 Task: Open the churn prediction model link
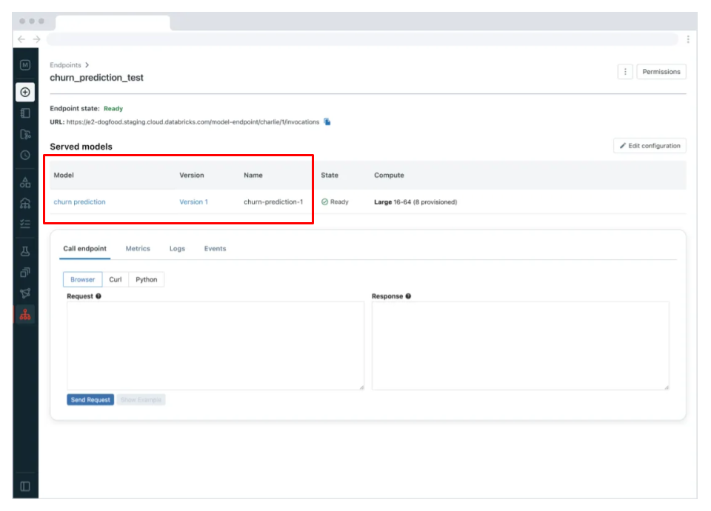(79, 201)
